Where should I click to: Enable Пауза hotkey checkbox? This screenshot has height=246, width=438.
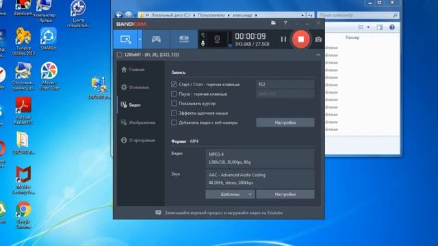tap(174, 94)
